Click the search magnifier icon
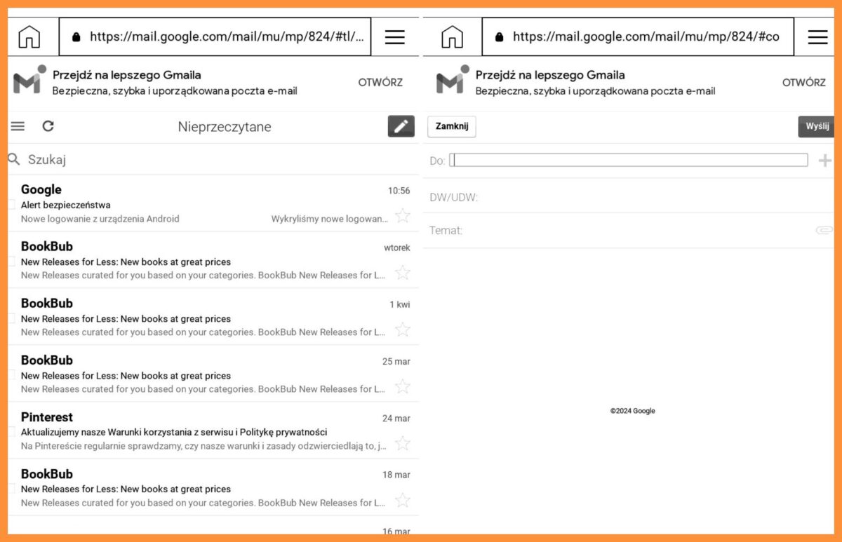 click(14, 159)
